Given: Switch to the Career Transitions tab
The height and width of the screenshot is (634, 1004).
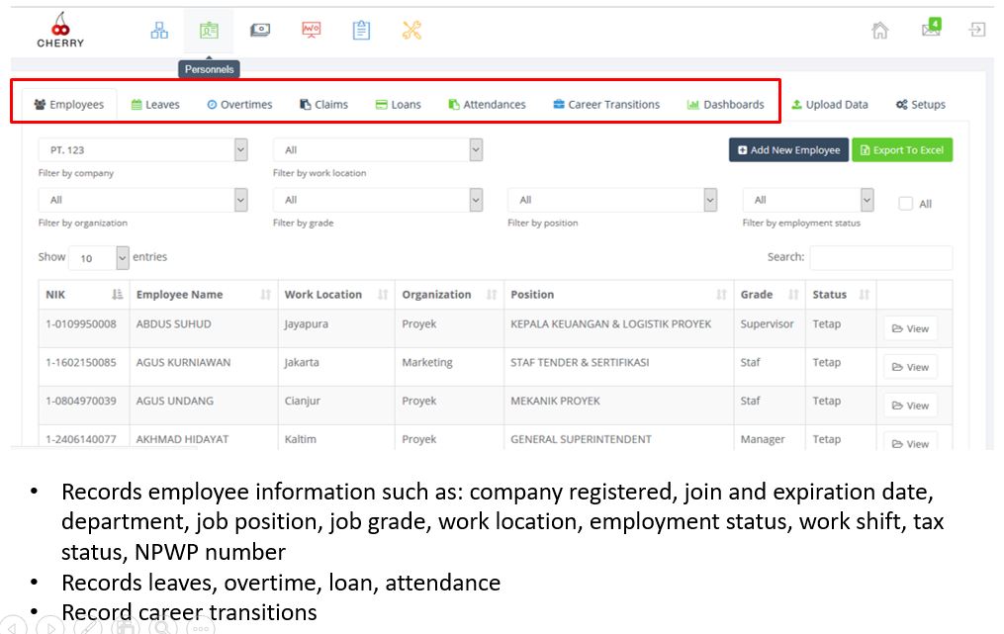Looking at the screenshot, I should [605, 105].
